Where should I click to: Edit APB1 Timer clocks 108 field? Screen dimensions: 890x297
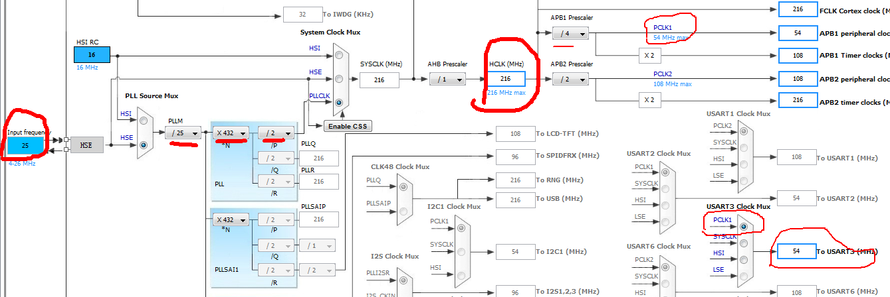[x=798, y=55]
